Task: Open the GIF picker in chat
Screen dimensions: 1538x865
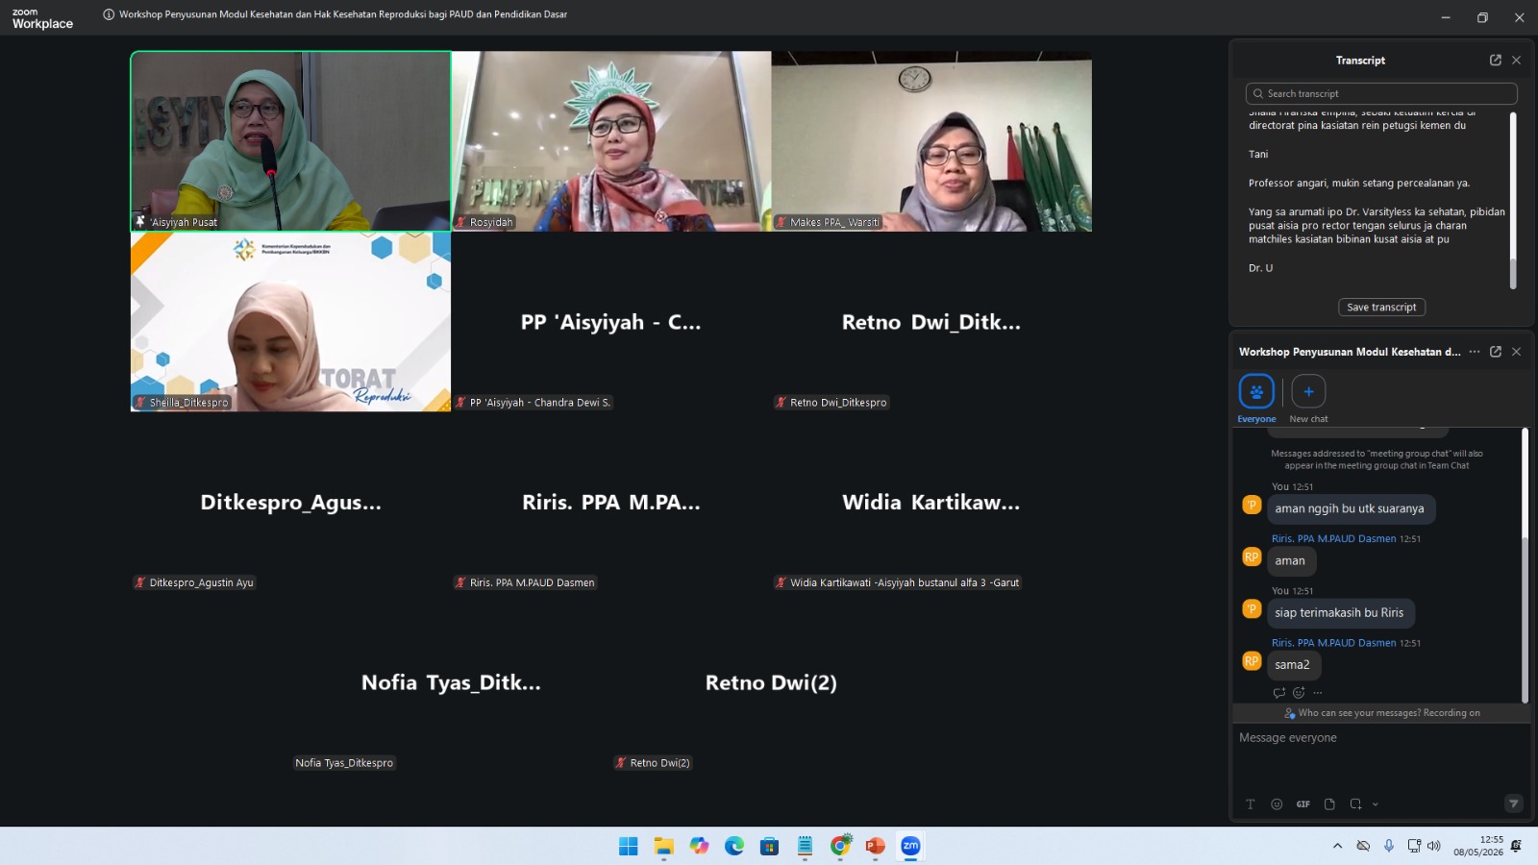Action: [1303, 804]
